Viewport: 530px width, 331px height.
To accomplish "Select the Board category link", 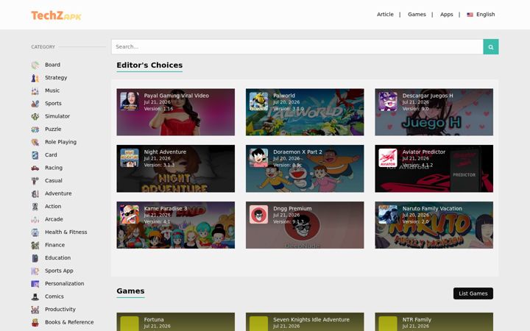I will click(x=52, y=65).
